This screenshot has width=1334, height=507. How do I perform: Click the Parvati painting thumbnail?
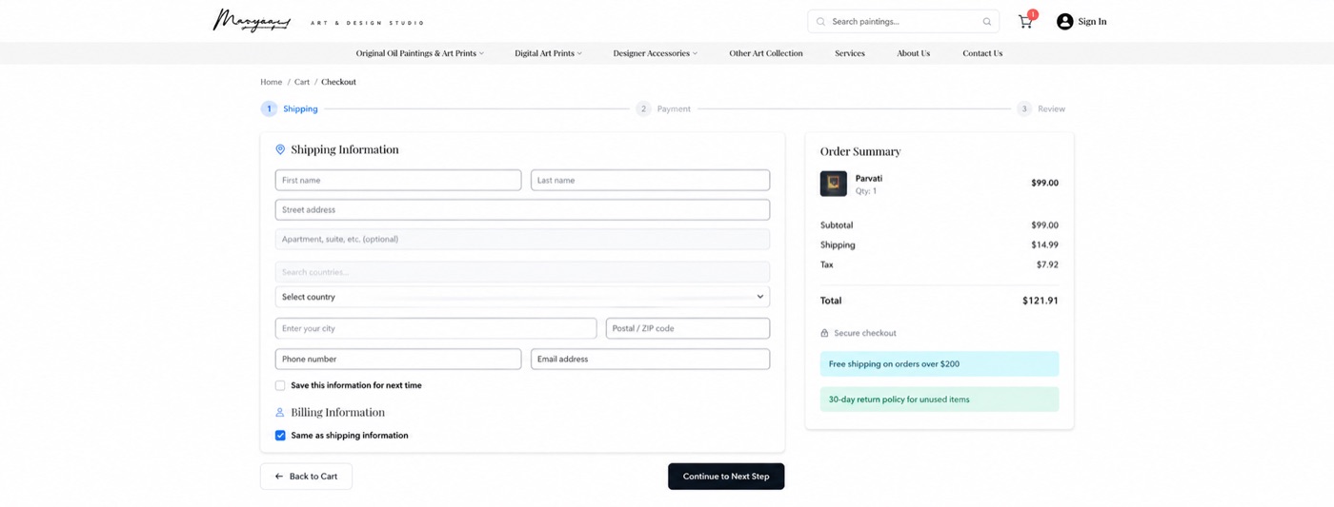pyautogui.click(x=834, y=184)
